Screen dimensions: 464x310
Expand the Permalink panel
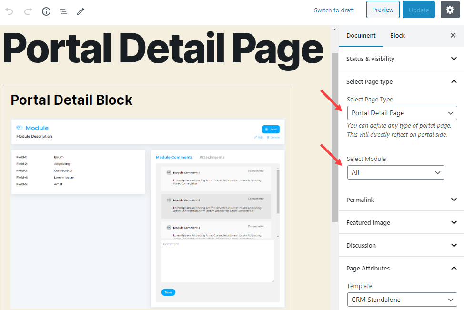tap(401, 200)
